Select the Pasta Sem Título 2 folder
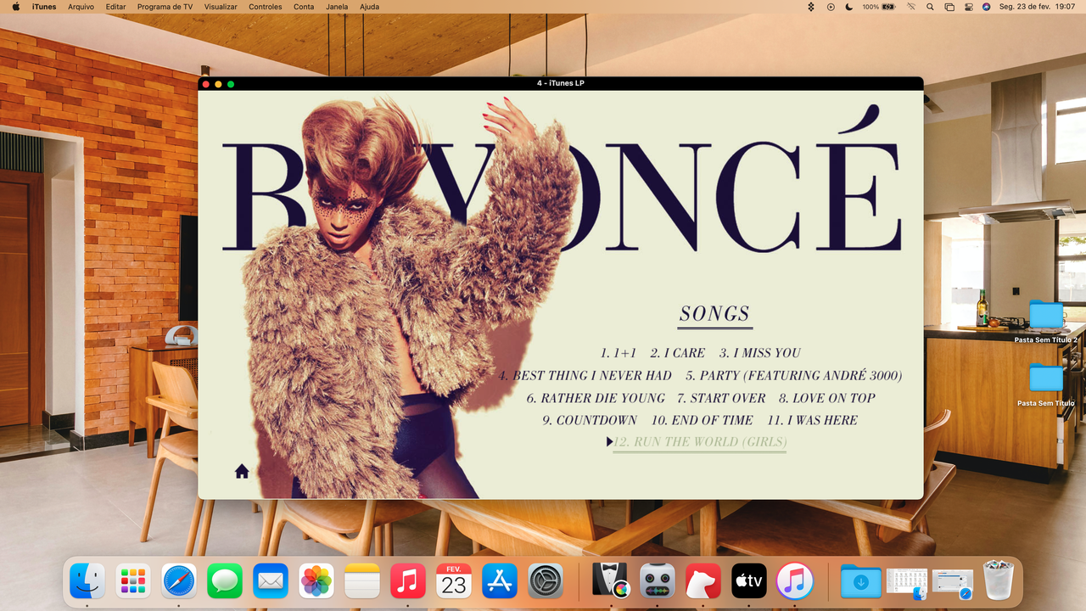The width and height of the screenshot is (1086, 611). coord(1046,320)
